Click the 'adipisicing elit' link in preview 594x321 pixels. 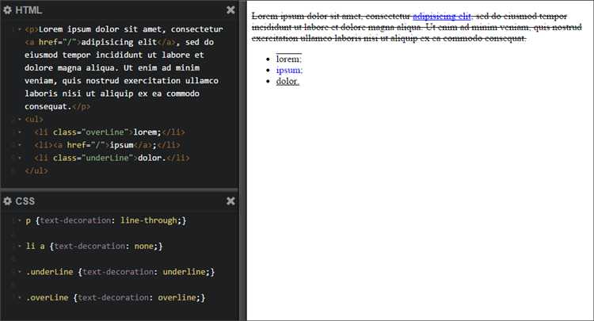pyautogui.click(x=441, y=16)
